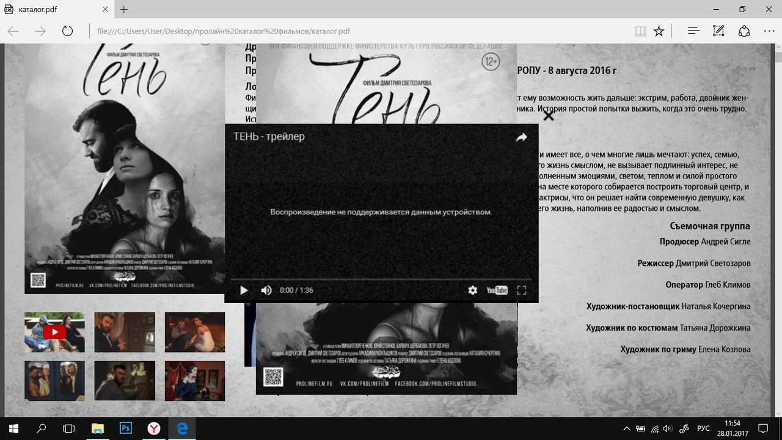Open the Edge Hub panel
This screenshot has width=782, height=440.
[693, 31]
